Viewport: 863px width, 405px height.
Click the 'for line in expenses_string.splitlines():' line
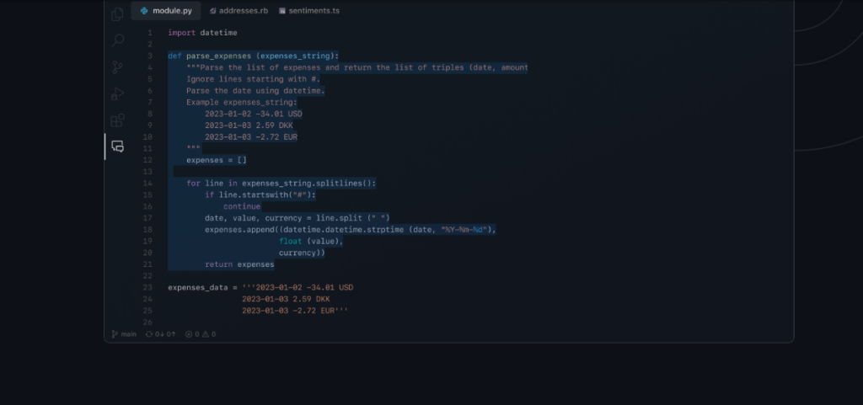tap(281, 183)
